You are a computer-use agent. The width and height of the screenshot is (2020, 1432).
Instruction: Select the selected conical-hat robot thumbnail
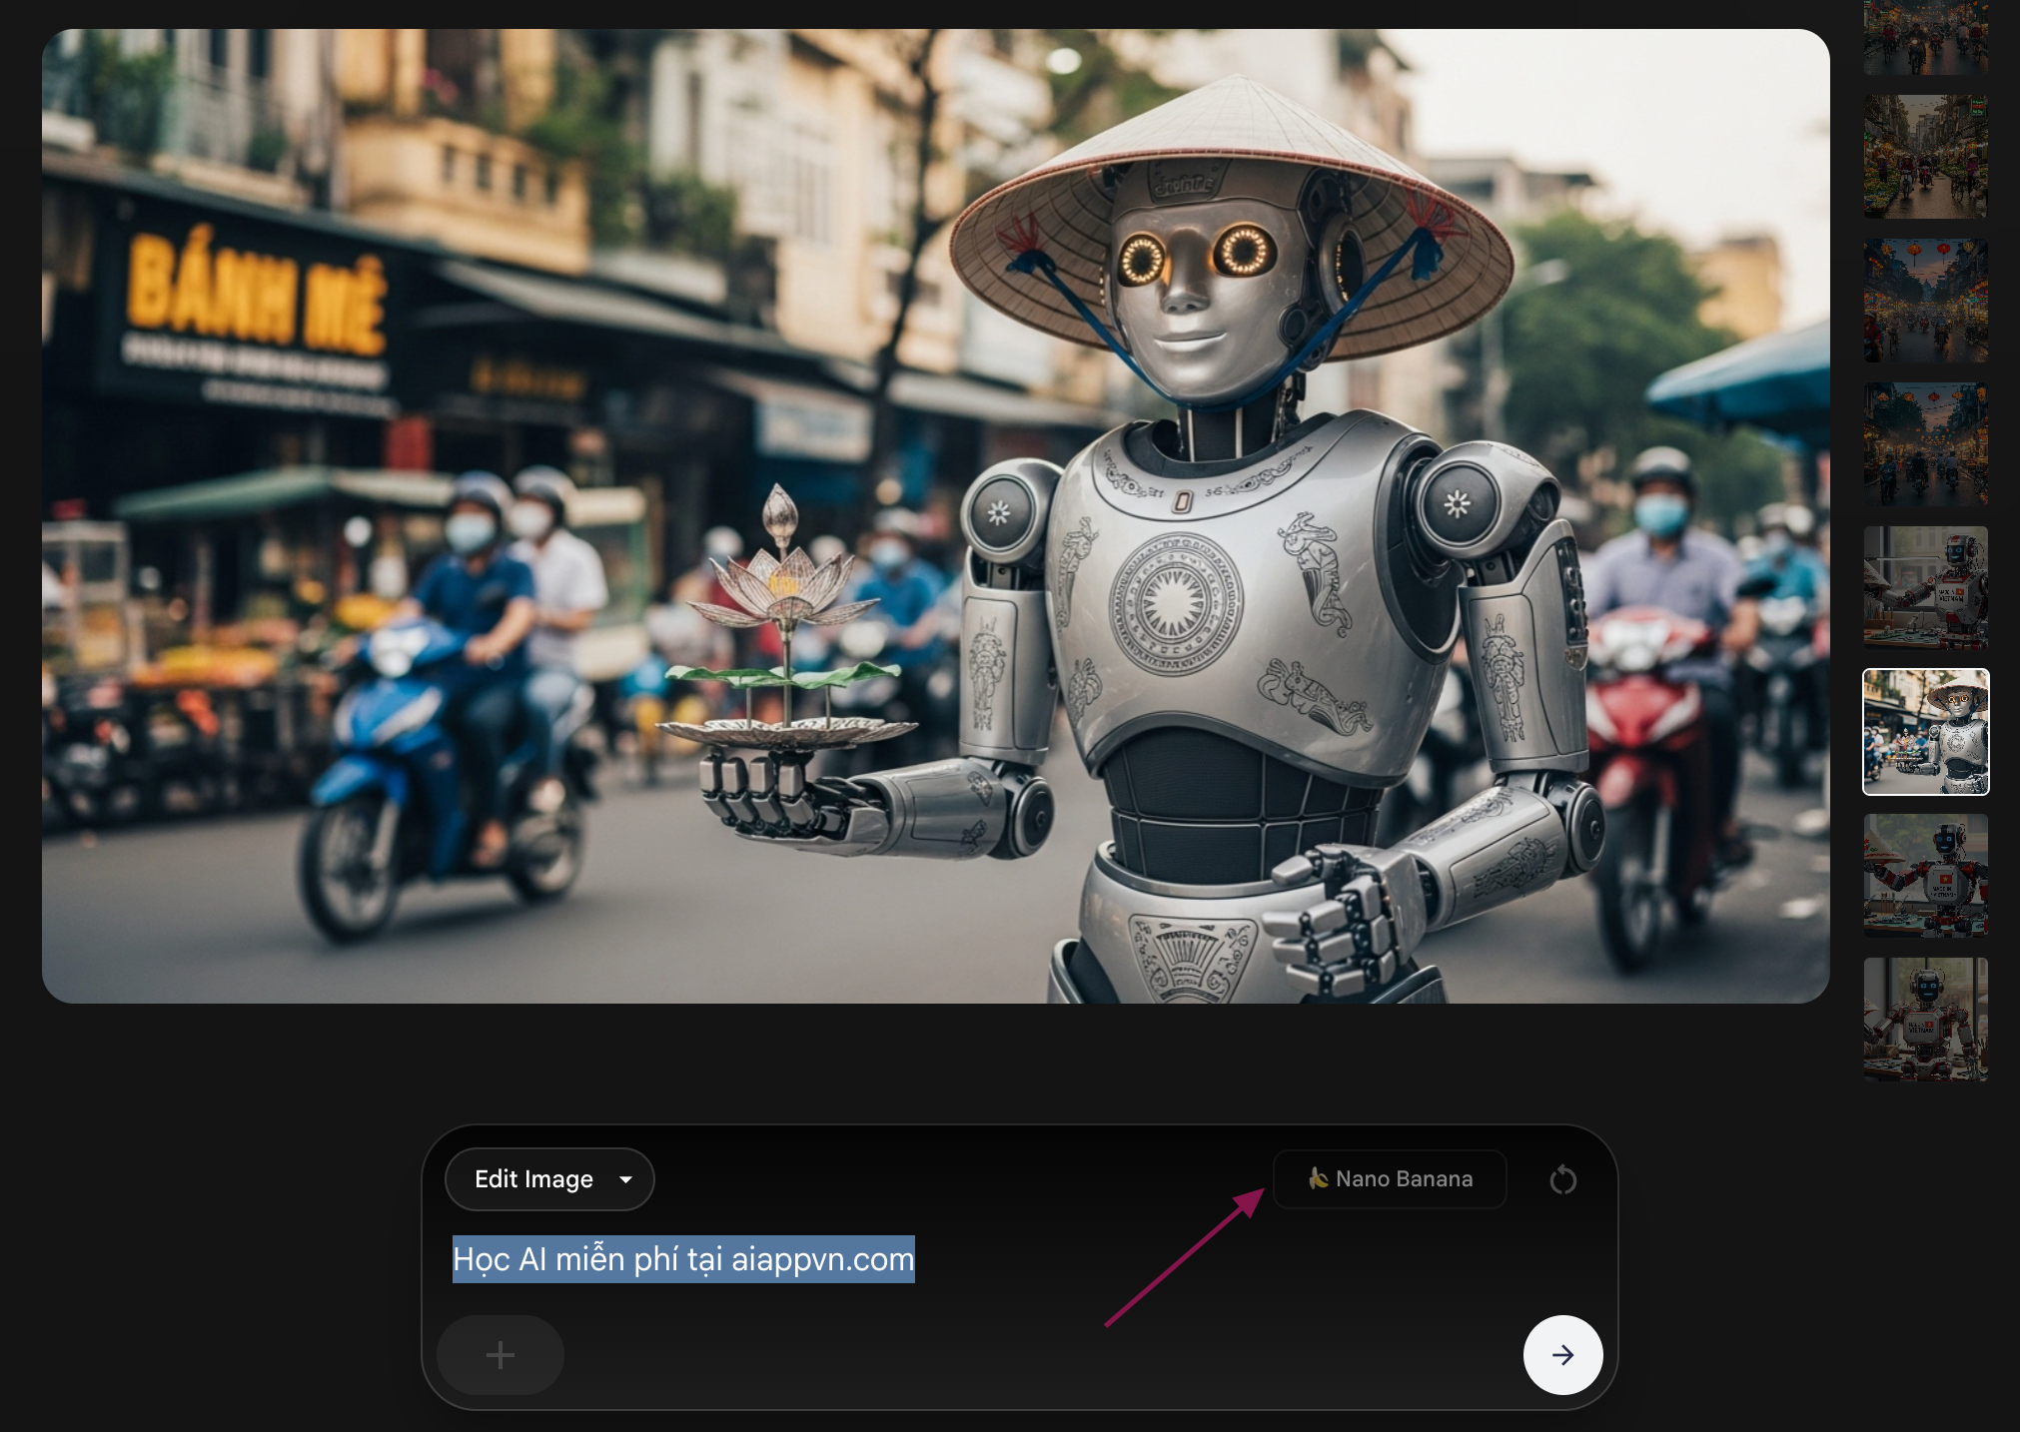coord(1925,732)
